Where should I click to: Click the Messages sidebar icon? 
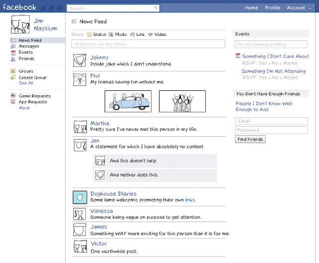pyautogui.click(x=13, y=46)
